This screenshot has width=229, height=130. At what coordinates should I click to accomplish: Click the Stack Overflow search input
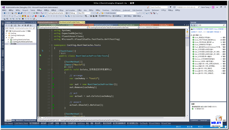pos(159,7)
